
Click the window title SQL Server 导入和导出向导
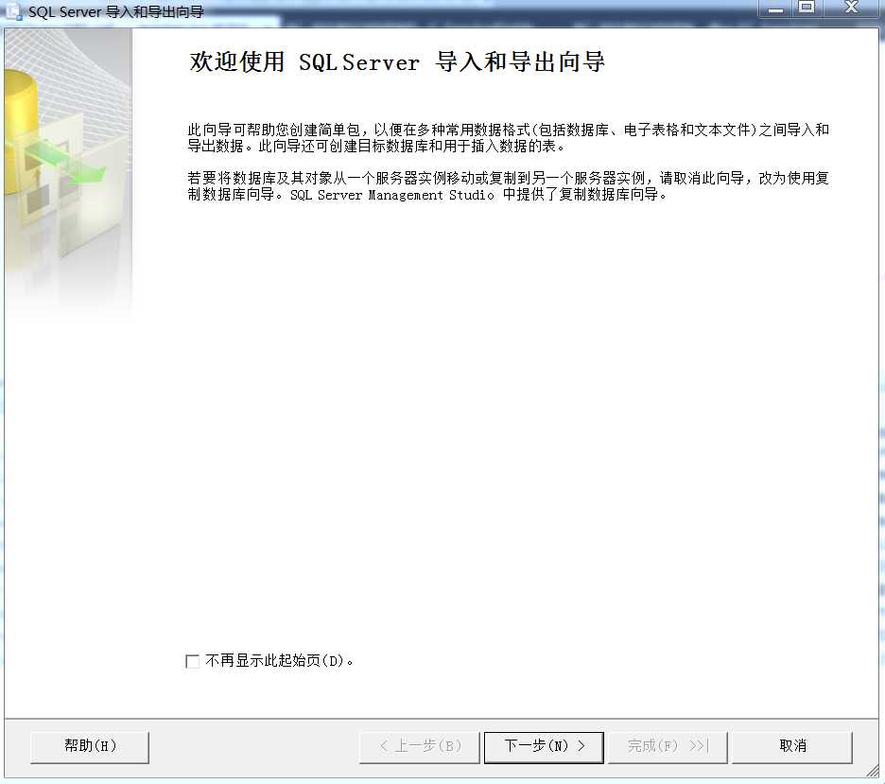pos(115,12)
